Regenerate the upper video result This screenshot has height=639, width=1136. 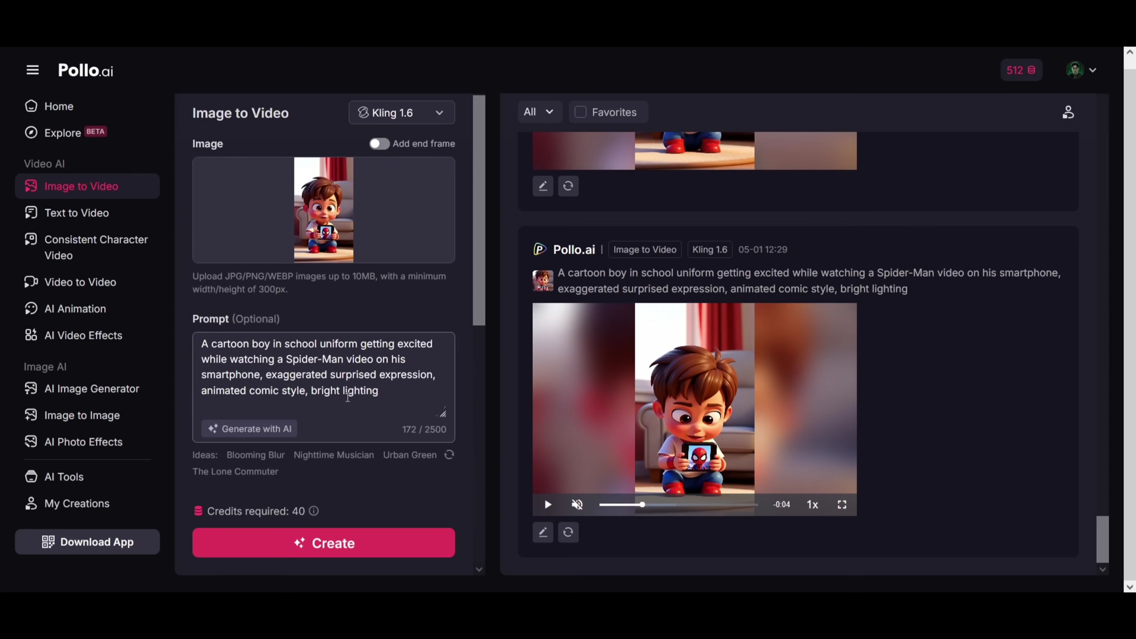click(568, 186)
